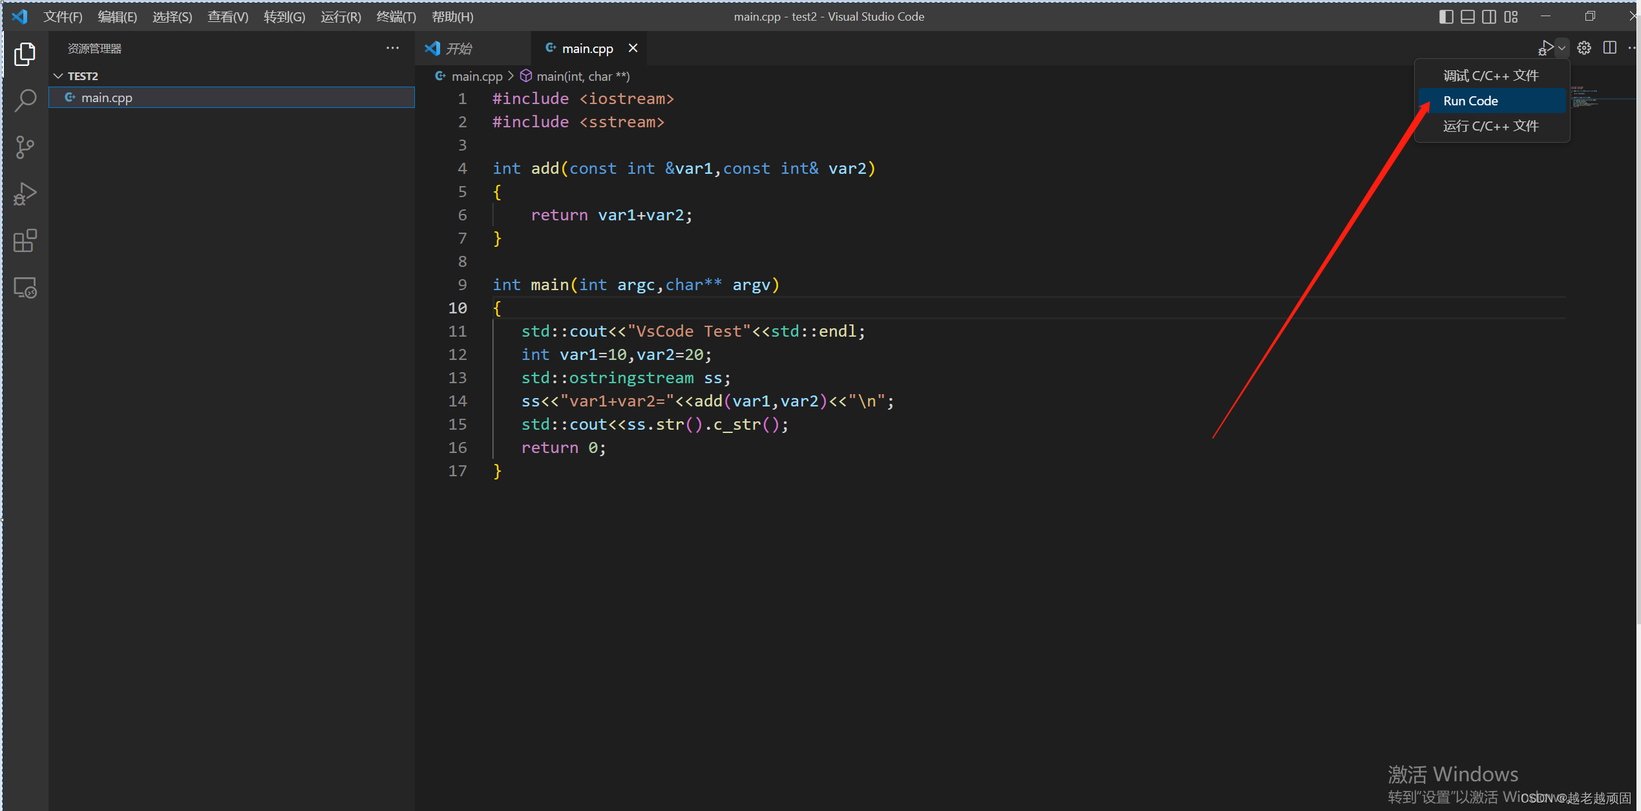Click the gear icon in the editor toolbar
1641x811 pixels.
point(1583,48)
